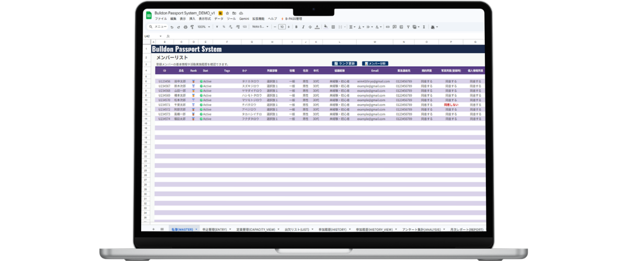Open the text color picker
The image size is (627, 261).
point(317,27)
